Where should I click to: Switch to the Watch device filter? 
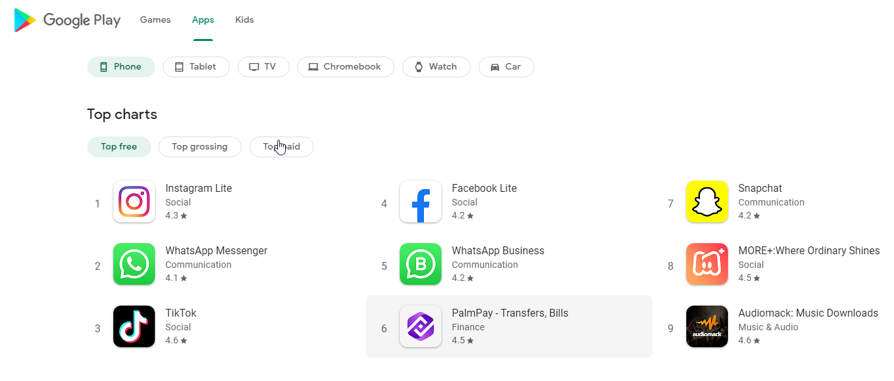(436, 67)
